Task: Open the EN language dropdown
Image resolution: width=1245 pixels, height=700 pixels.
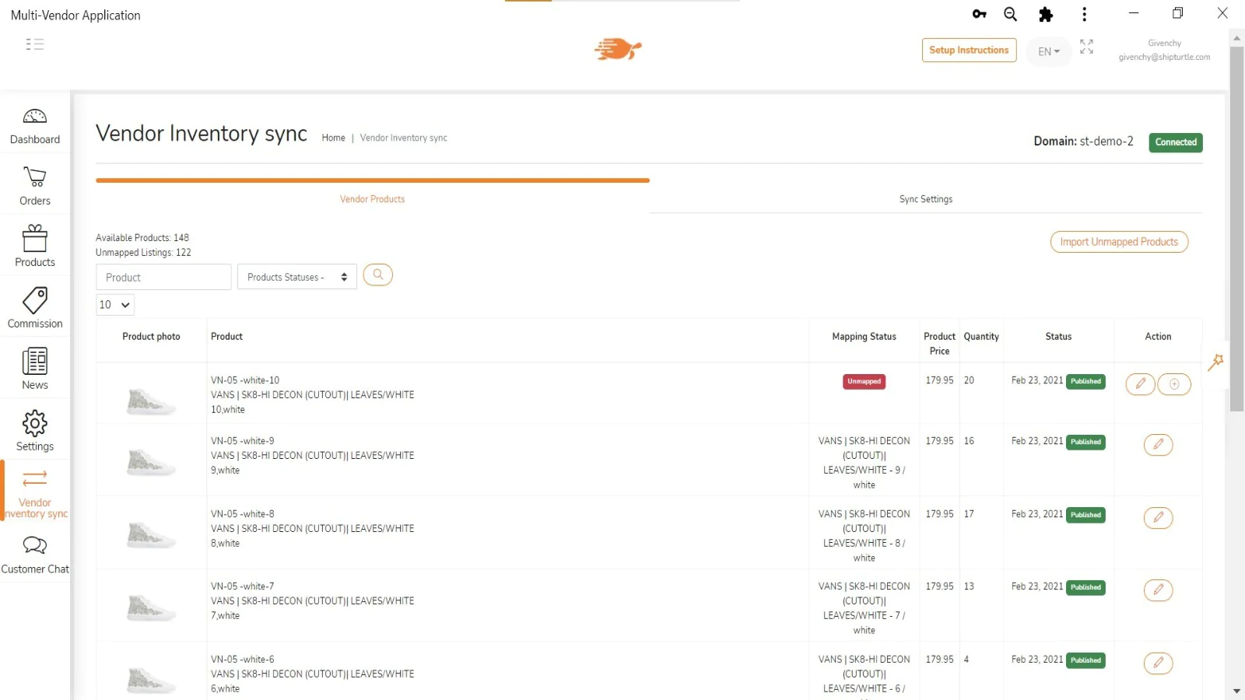Action: pyautogui.click(x=1048, y=51)
